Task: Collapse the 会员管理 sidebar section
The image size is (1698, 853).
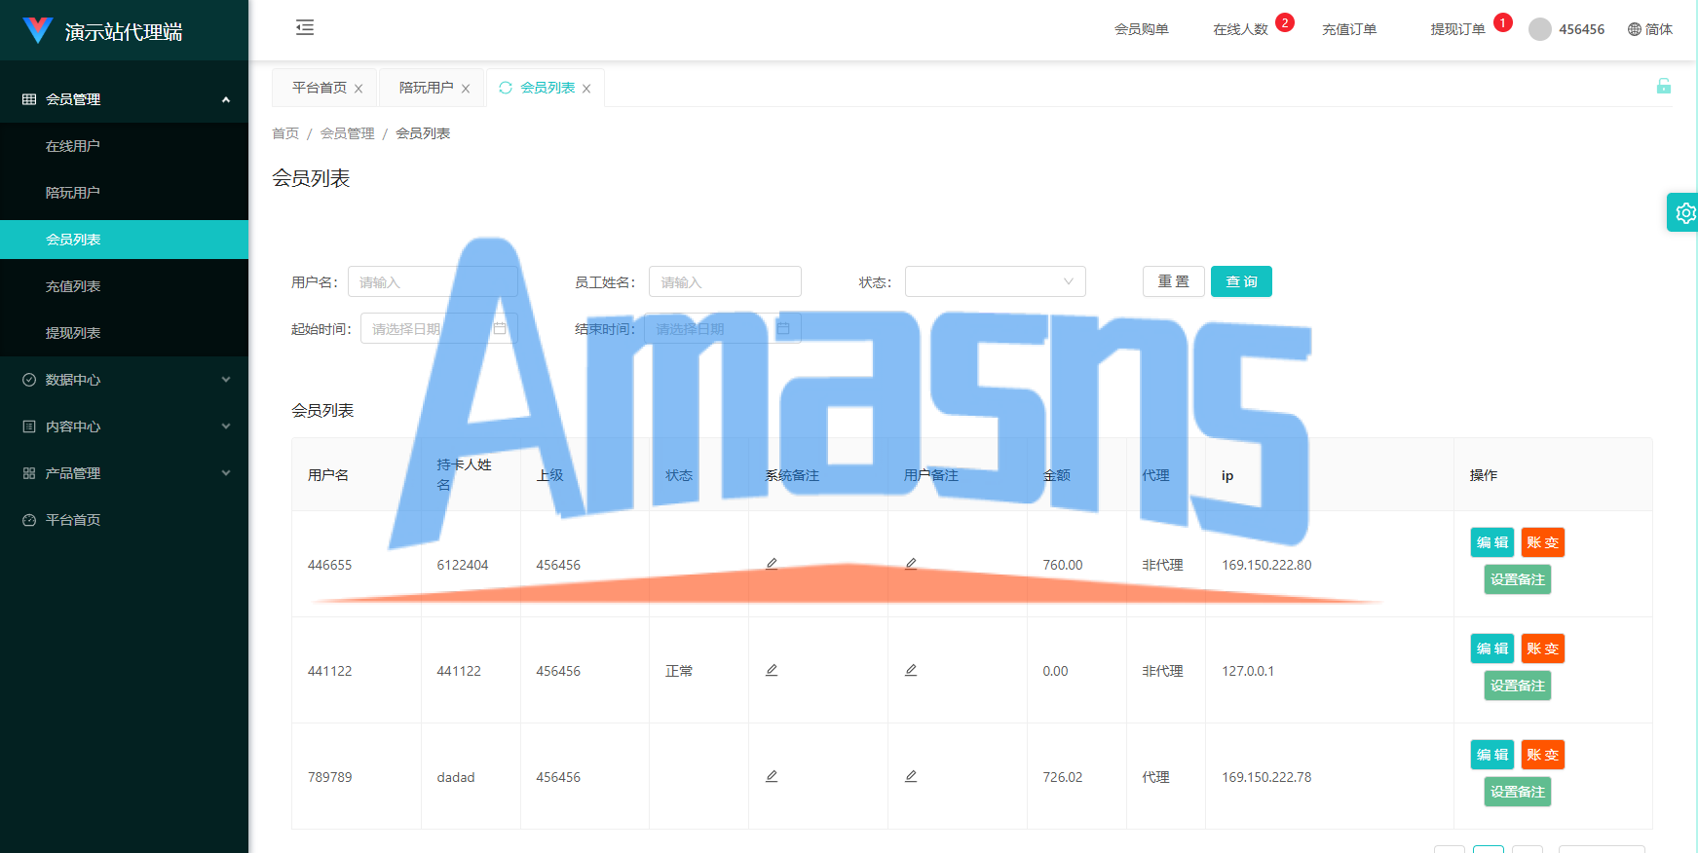Action: pyautogui.click(x=125, y=99)
